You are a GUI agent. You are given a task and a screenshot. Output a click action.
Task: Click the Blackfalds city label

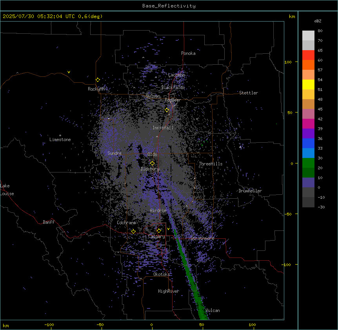pos(173,87)
